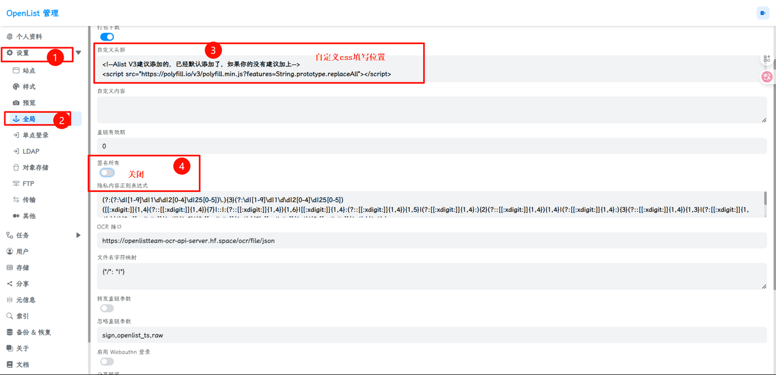Click the grid extension icon on right edge
Screen dimensions: 776x375
point(767,59)
